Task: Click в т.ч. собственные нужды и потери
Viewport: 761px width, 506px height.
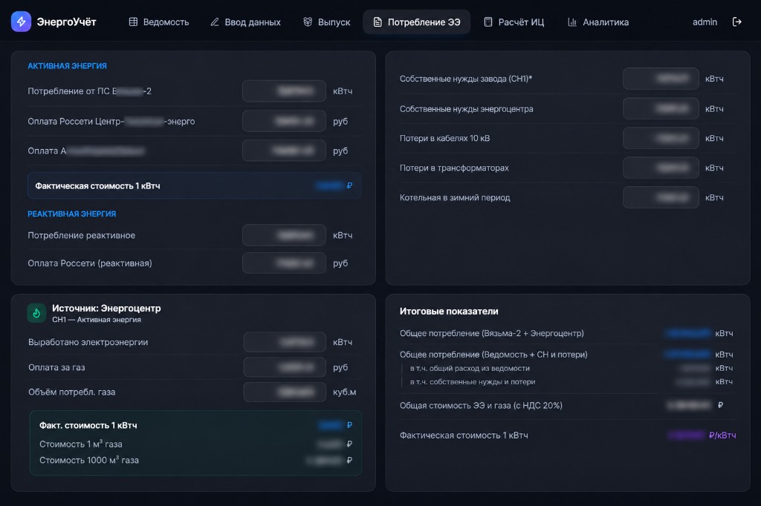Action: [473, 382]
